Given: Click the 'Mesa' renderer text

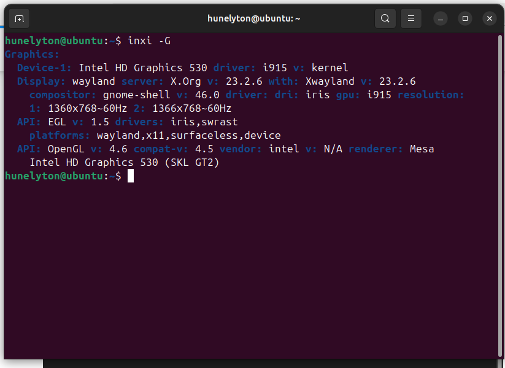Looking at the screenshot, I should 422,149.
